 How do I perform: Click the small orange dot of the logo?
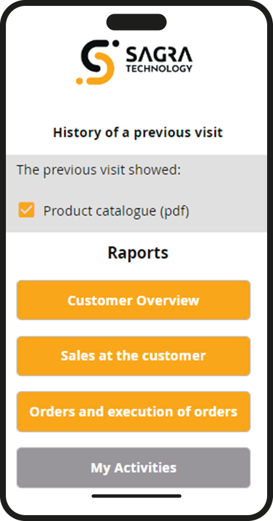point(79,81)
